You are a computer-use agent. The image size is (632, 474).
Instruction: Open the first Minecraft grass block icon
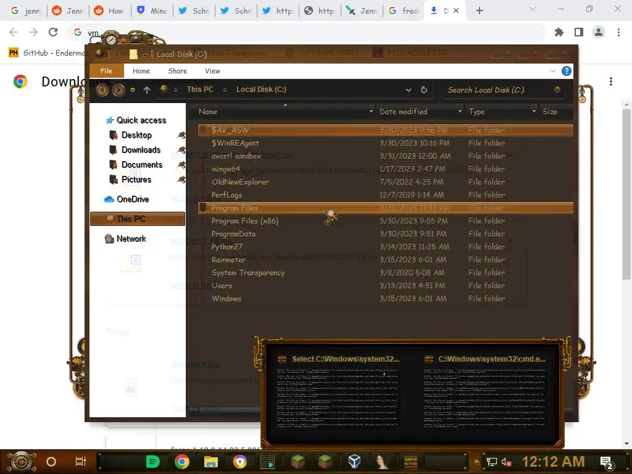click(299, 462)
